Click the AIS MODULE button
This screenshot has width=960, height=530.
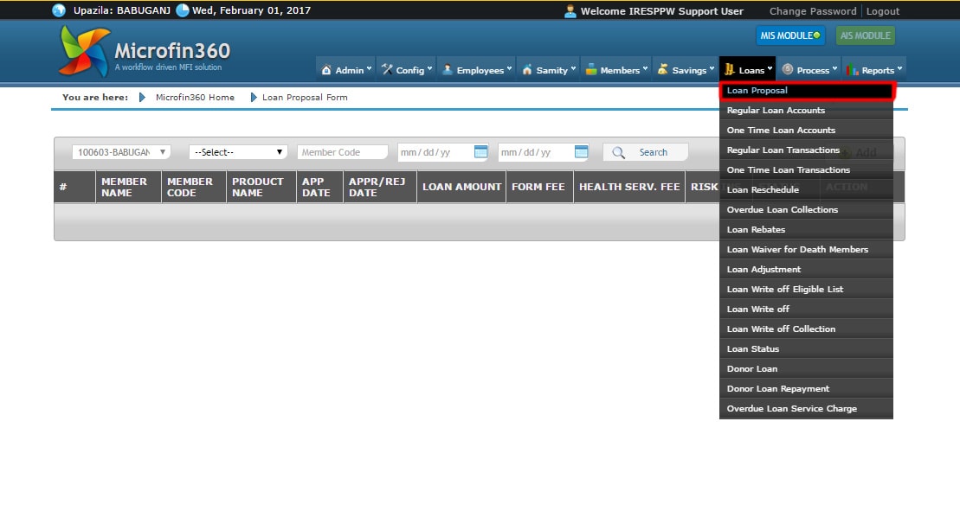point(865,35)
